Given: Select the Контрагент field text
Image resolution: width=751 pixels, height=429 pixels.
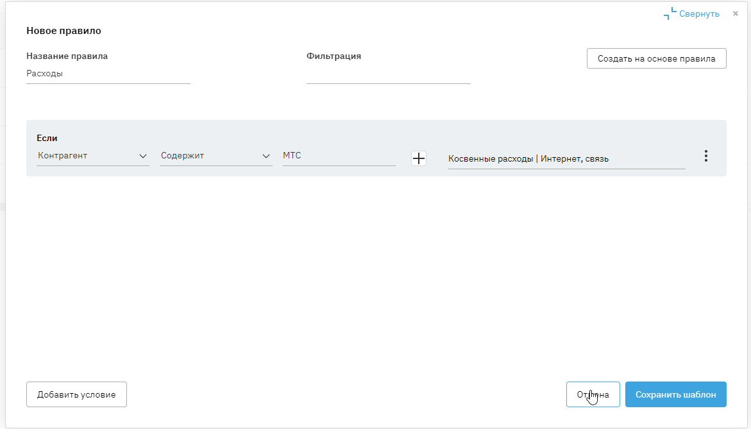Looking at the screenshot, I should click(63, 156).
